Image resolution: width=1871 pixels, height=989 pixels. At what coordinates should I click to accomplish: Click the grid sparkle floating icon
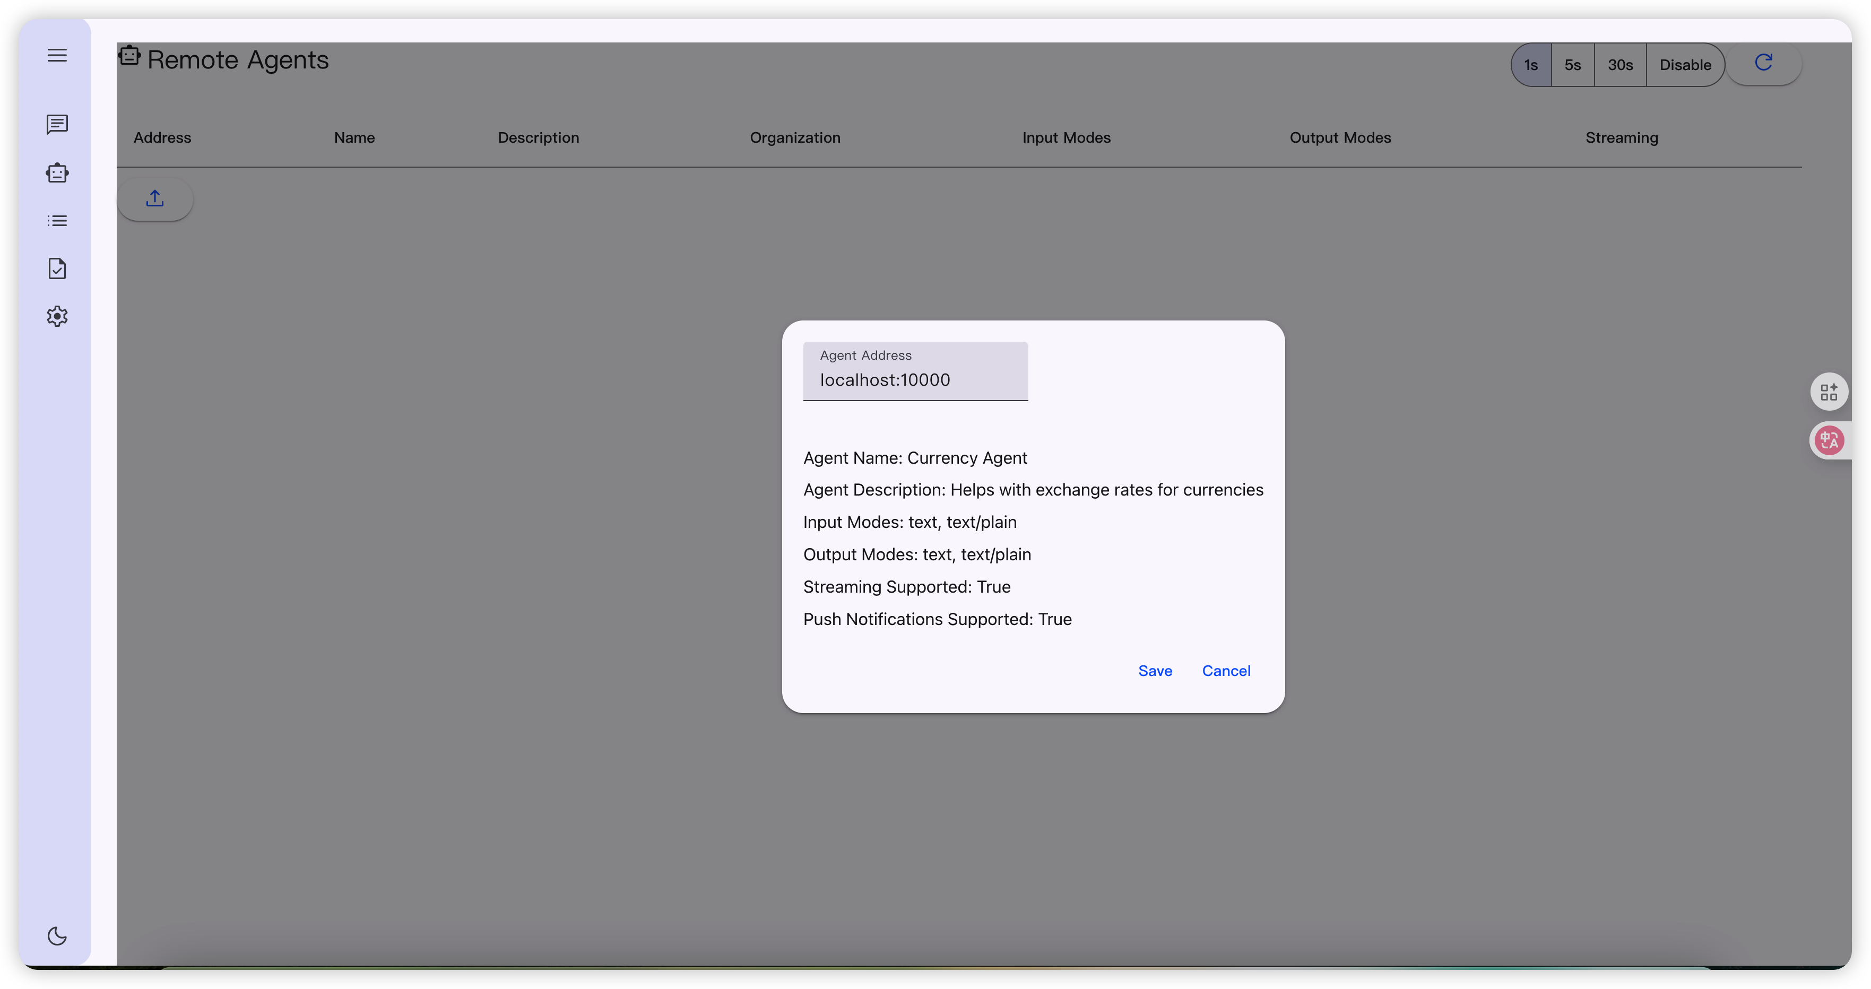click(x=1829, y=392)
